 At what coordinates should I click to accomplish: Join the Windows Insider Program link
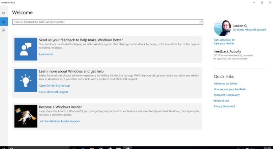pyautogui.click(x=60, y=121)
